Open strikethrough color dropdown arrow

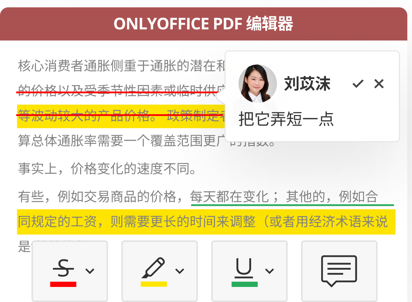[x=90, y=271]
